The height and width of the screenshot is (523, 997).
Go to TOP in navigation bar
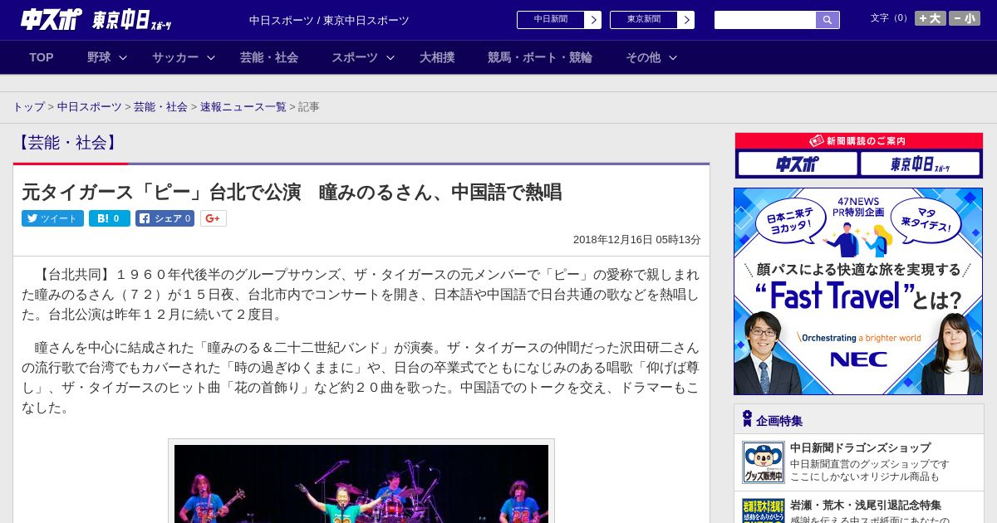tap(42, 57)
